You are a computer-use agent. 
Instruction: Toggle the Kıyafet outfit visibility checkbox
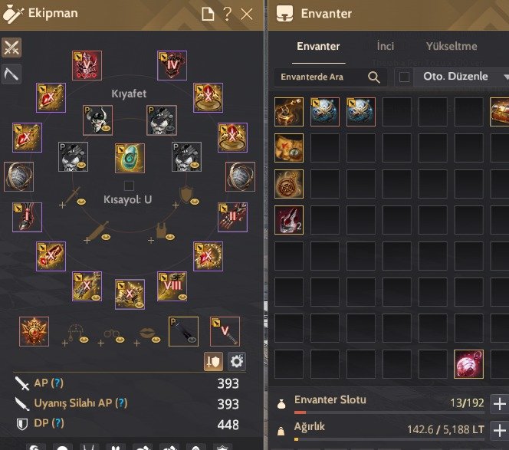130,186
